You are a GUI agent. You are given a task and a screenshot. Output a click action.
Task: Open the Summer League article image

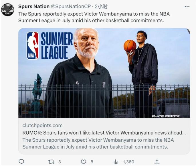tap(104, 73)
